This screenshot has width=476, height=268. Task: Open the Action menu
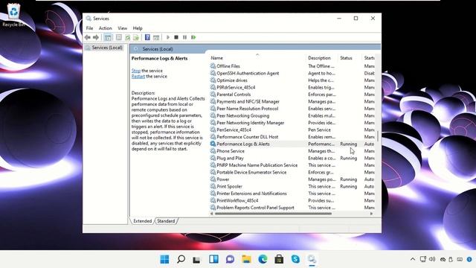coord(106,28)
